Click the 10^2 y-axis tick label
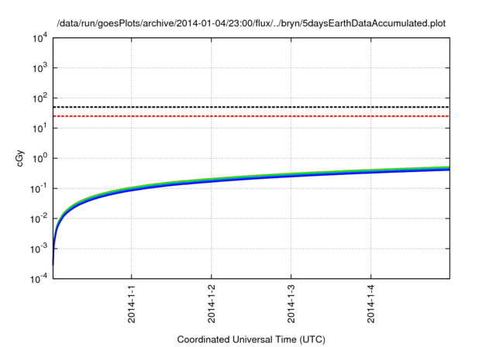This screenshot has width=496, height=347. [x=40, y=98]
